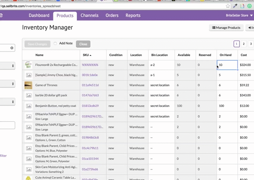Click the greyed Save Changes button
This screenshot has width=254, height=180.
[37, 44]
